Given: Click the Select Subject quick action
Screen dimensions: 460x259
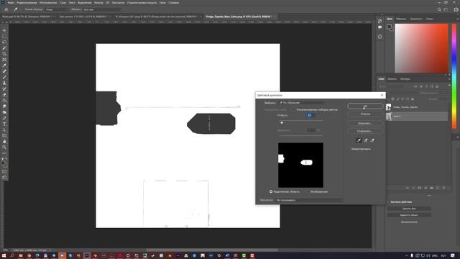Looking at the screenshot, I should (409, 215).
